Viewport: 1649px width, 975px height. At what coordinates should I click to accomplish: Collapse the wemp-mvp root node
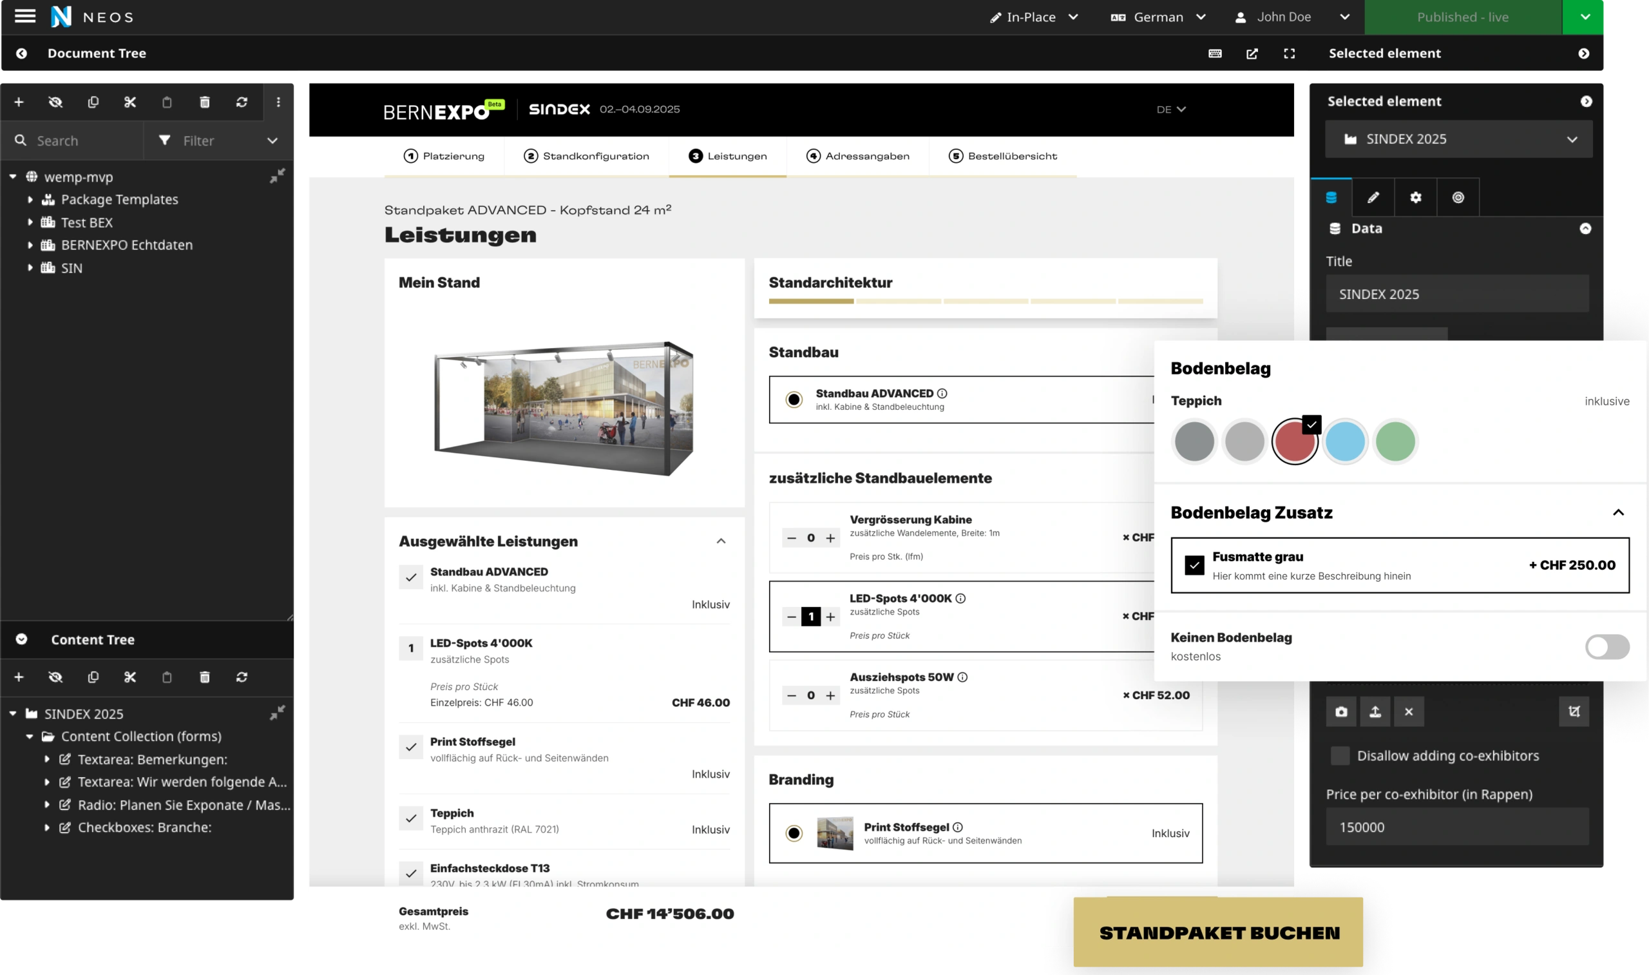13,177
